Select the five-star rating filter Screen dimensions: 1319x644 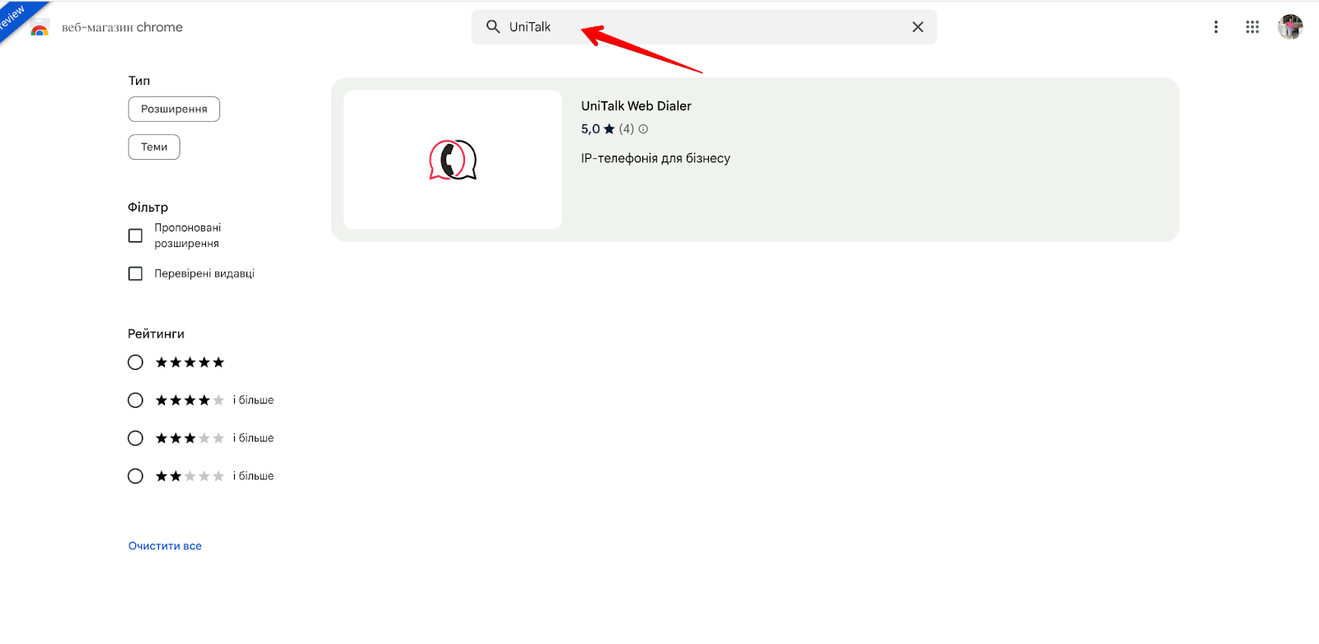tap(135, 362)
